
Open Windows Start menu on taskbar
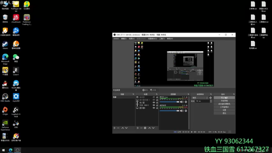[3, 150]
